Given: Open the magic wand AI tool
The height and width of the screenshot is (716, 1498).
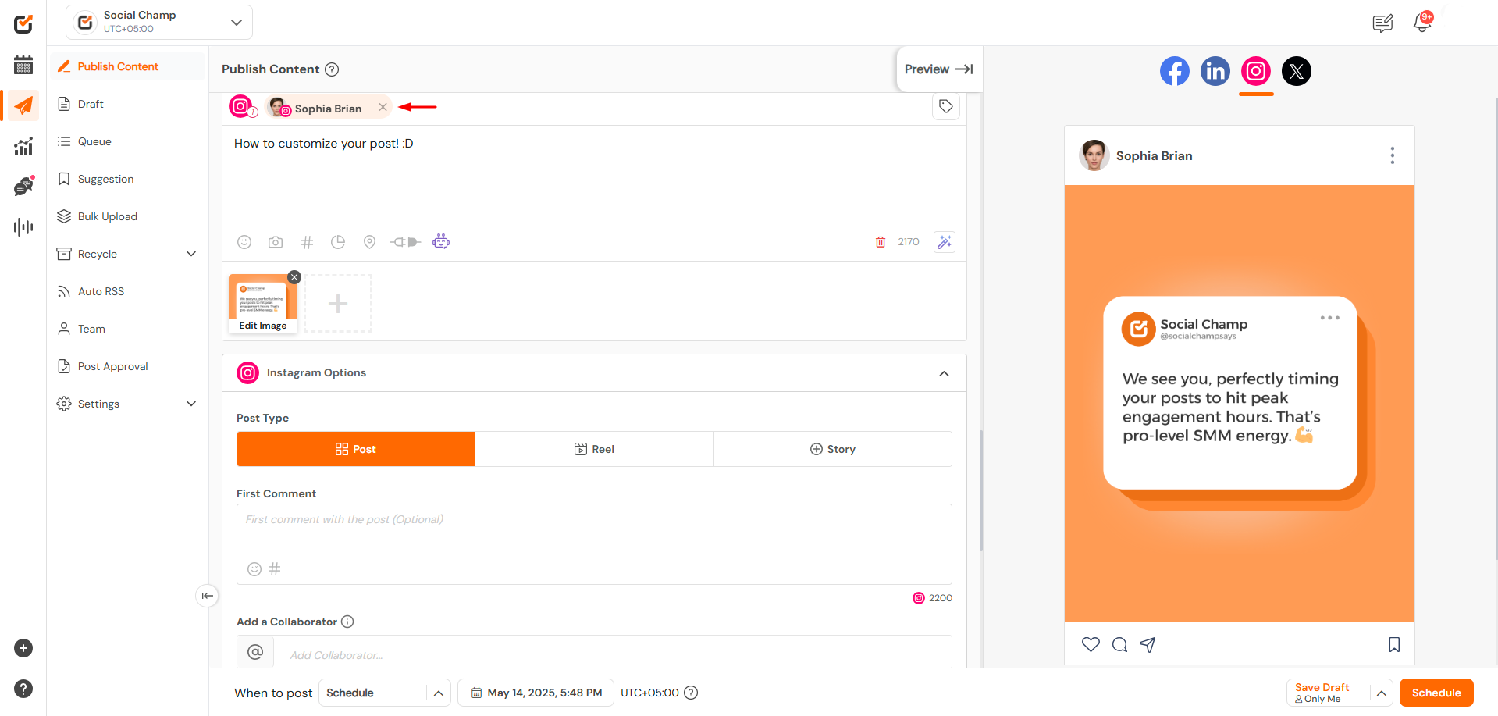Looking at the screenshot, I should 945,242.
